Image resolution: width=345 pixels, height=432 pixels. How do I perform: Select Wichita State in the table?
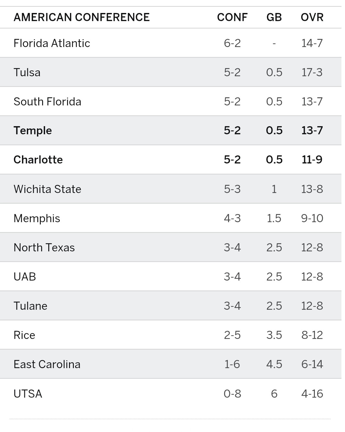(47, 189)
